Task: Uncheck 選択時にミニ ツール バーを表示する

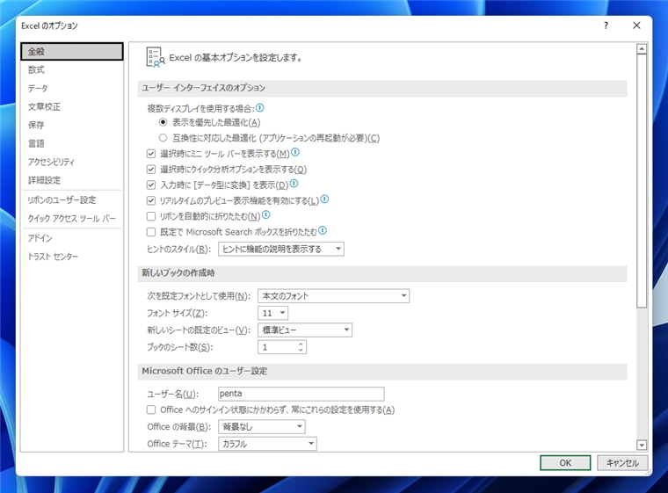Action: click(151, 154)
